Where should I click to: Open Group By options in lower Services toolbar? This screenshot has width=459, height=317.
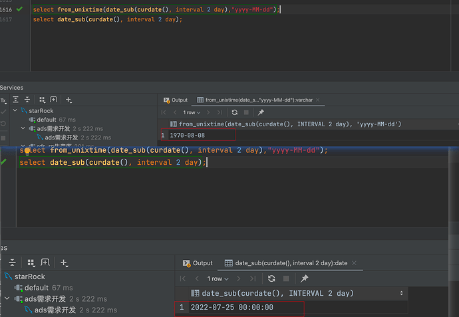tap(31, 263)
